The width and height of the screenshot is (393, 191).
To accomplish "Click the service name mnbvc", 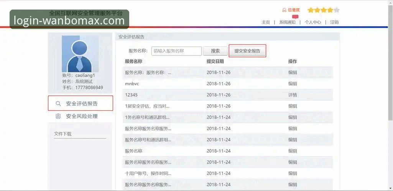I will (x=132, y=84).
